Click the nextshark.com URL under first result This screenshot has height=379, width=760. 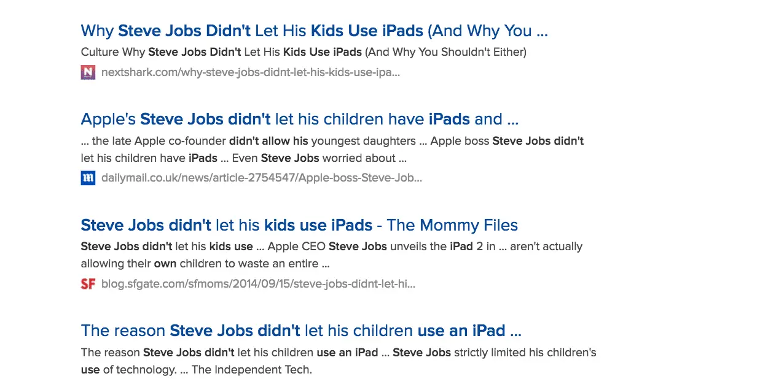click(251, 72)
